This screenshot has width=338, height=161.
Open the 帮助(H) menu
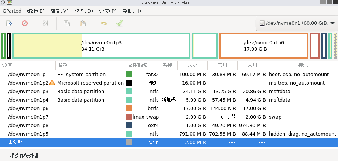132,11
